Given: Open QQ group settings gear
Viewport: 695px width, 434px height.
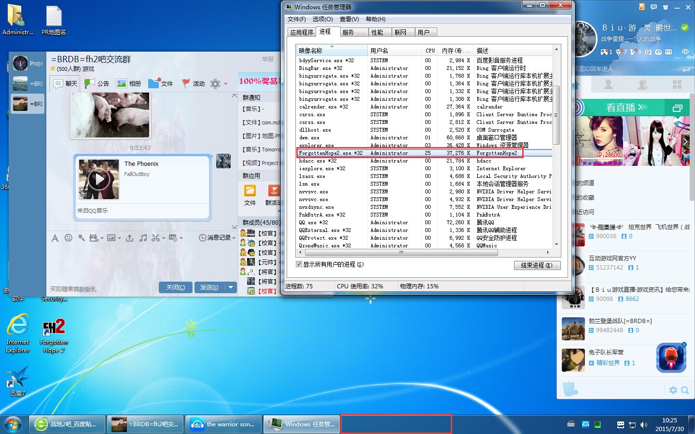Looking at the screenshot, I should [x=215, y=83].
